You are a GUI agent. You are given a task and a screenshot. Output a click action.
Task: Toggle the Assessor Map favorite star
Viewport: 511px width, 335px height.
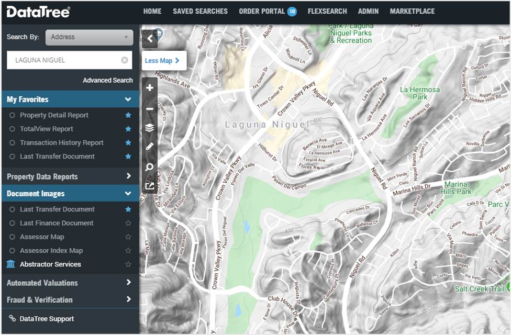[x=128, y=237]
